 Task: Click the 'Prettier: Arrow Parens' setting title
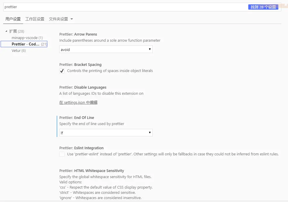78,34
